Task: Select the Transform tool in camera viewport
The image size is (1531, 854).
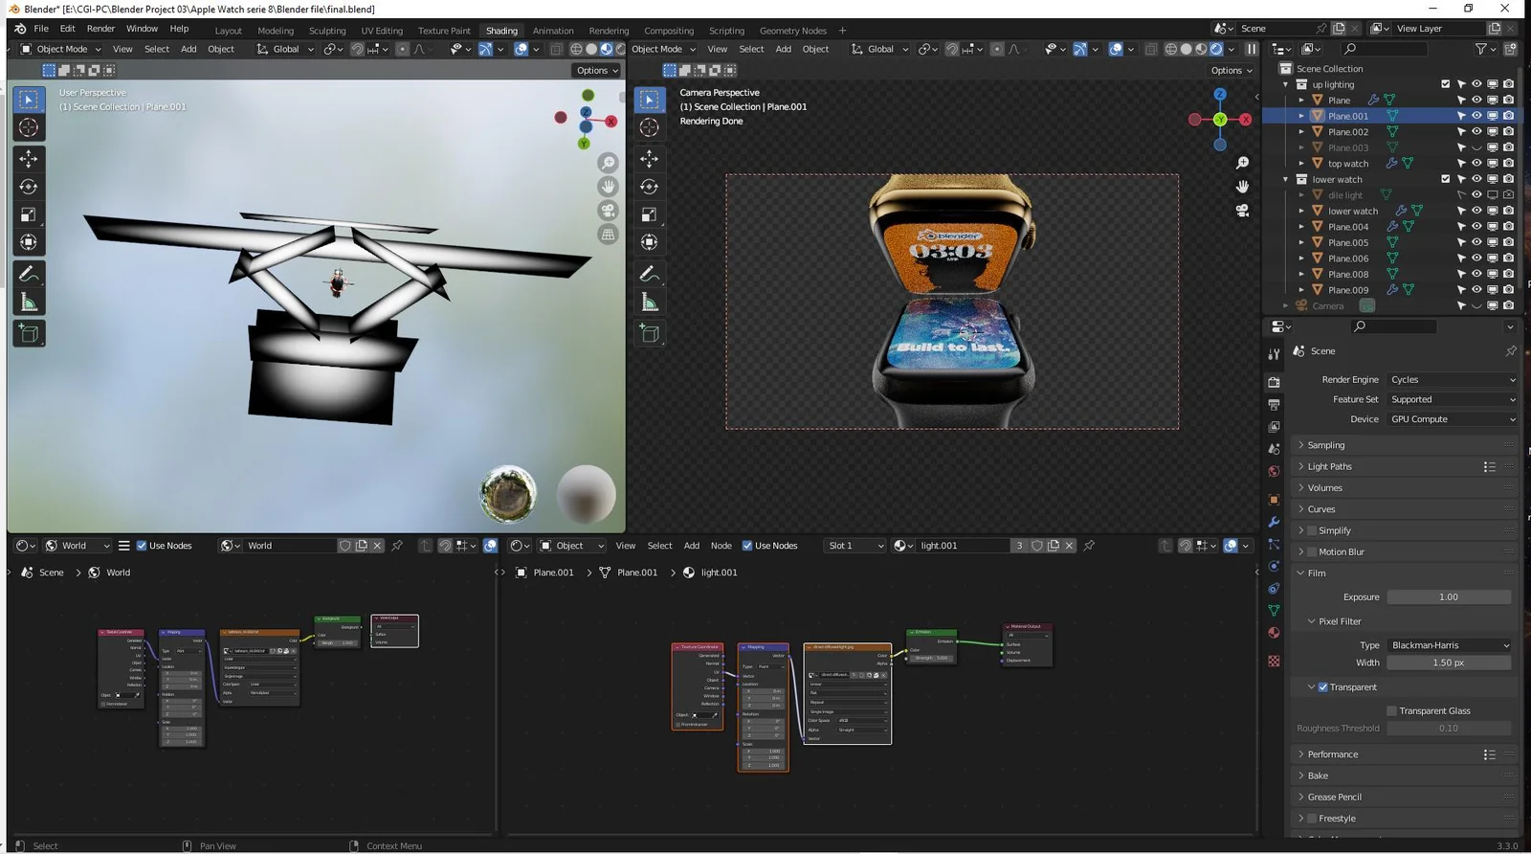Action: 650,242
